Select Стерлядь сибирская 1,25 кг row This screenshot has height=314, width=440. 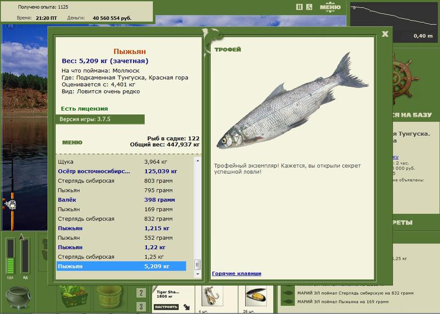(121, 257)
